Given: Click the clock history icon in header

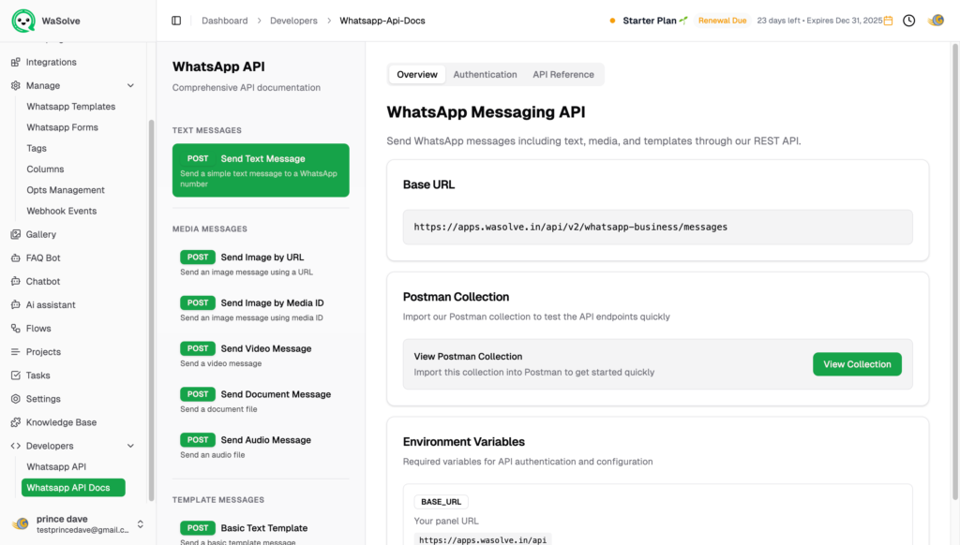Looking at the screenshot, I should coord(908,21).
